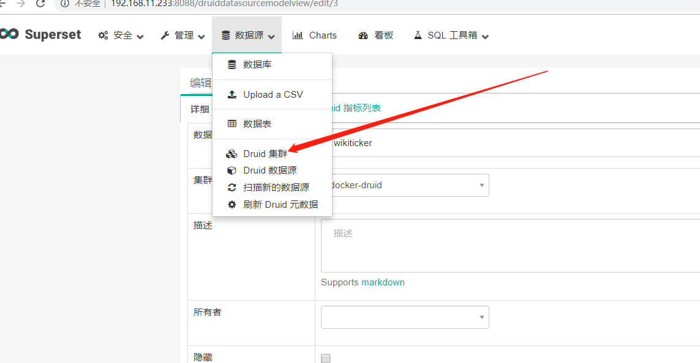Click the browser forward arrow
This screenshot has height=363, width=700.
click(21, 4)
